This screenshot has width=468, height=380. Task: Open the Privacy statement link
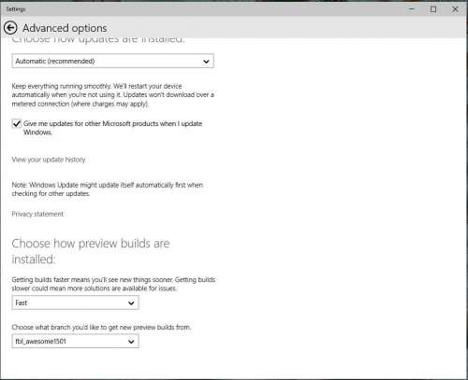click(x=37, y=214)
